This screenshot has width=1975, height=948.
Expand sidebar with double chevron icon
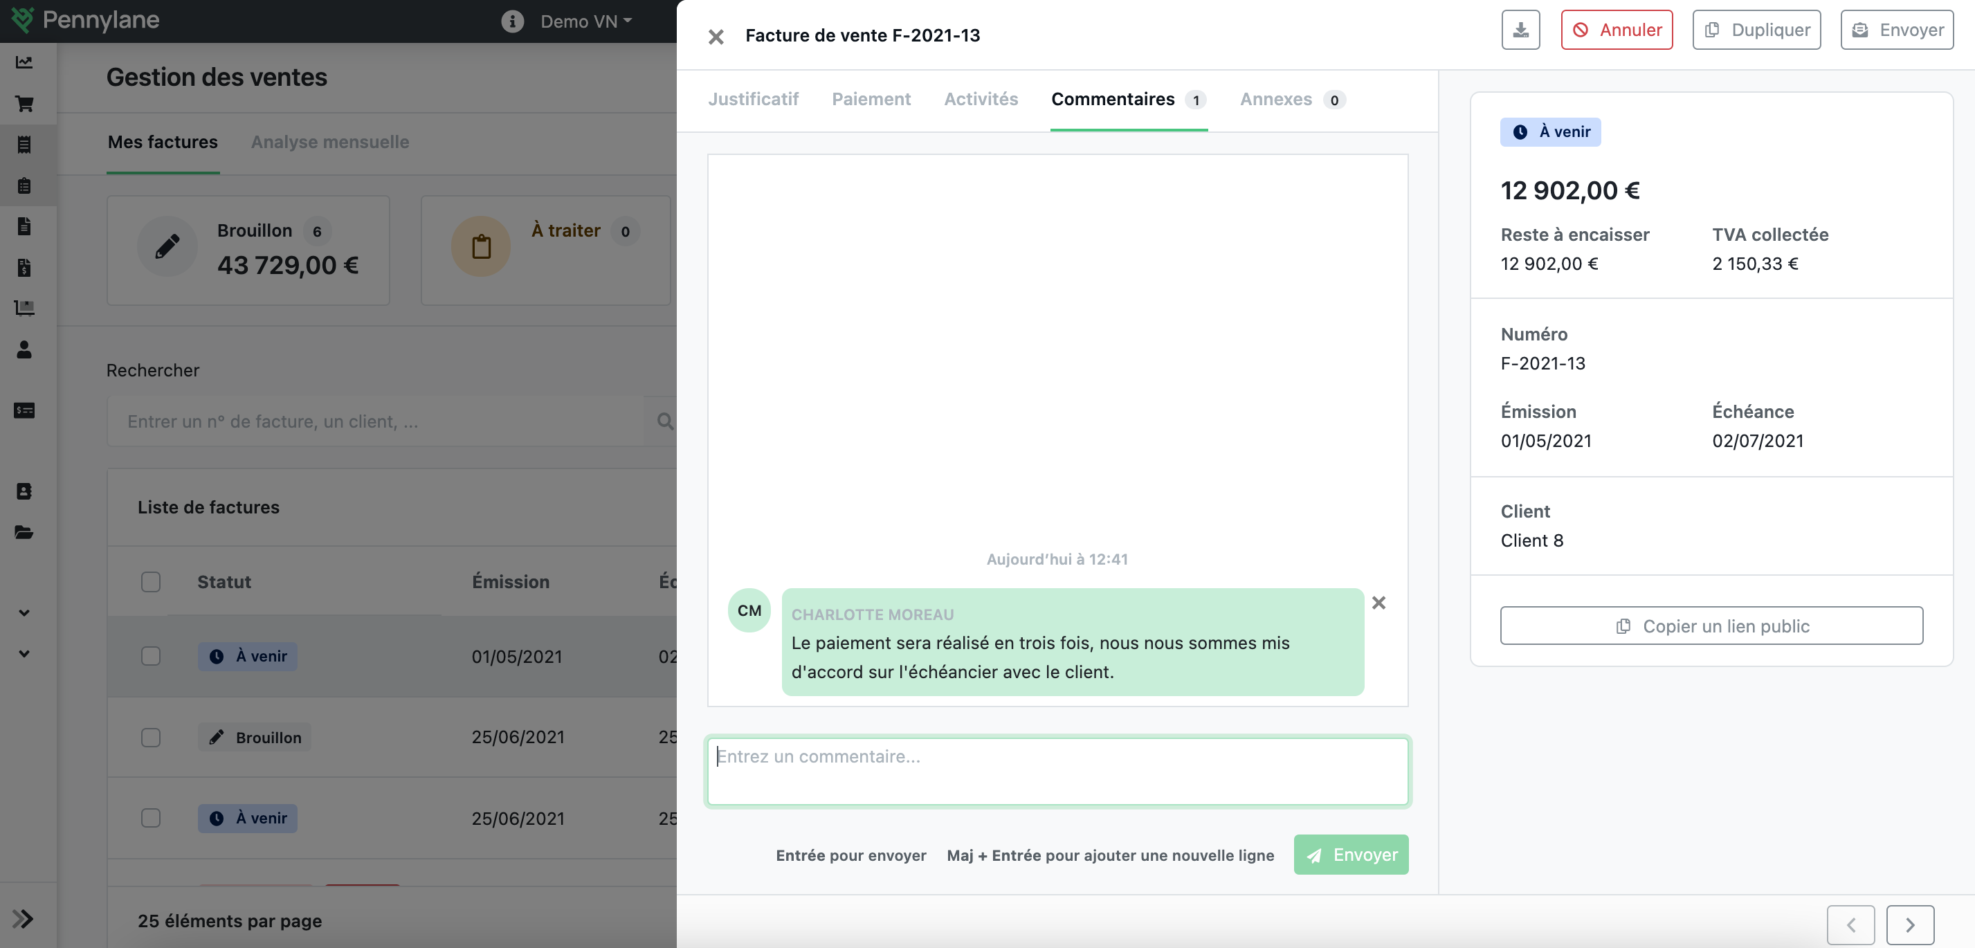(x=23, y=918)
